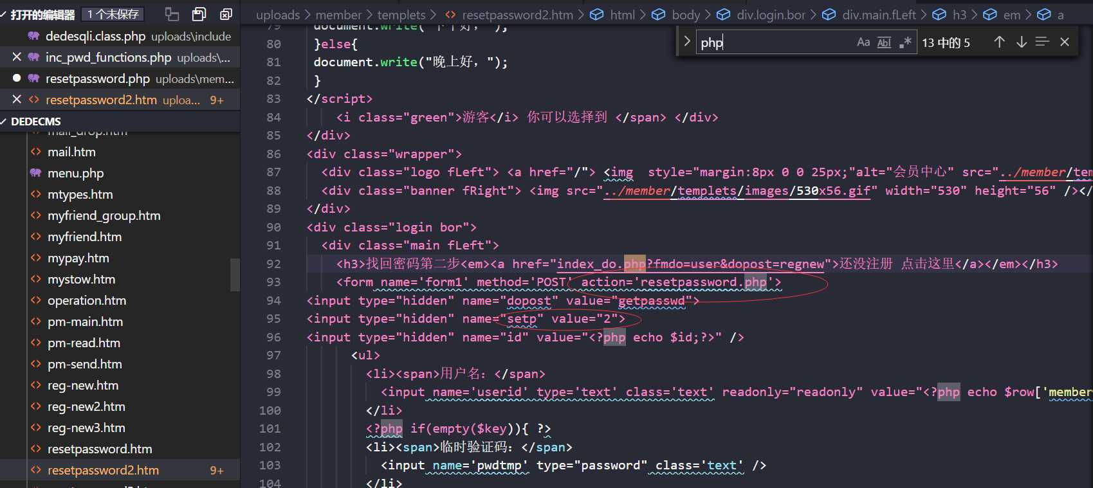
Task: Click resetpassword.php action value on line 93
Action: tap(704, 282)
